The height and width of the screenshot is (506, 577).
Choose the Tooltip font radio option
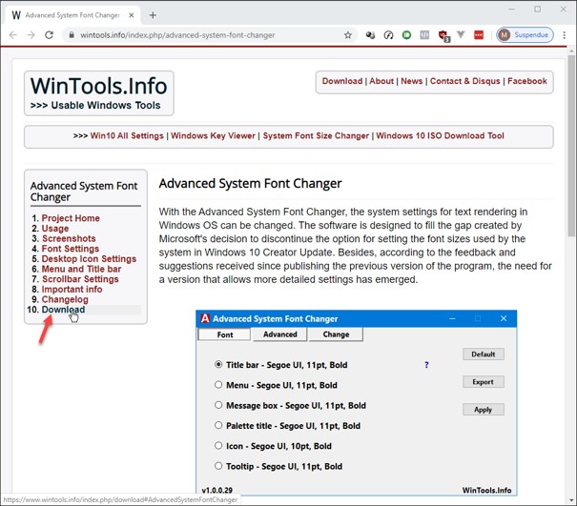(218, 466)
